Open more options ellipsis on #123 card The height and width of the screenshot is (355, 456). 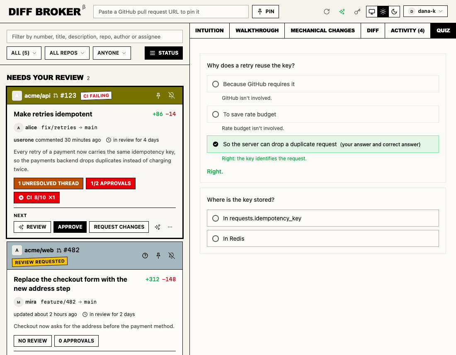[170, 227]
